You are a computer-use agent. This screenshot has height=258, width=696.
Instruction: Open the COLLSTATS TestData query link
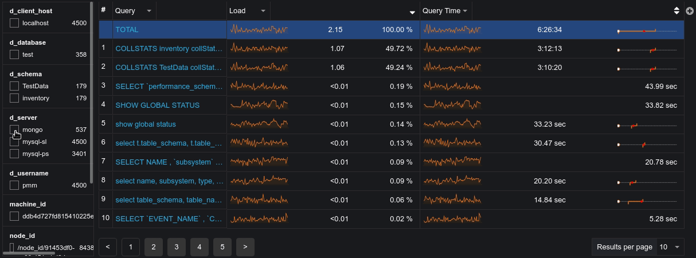[169, 68]
